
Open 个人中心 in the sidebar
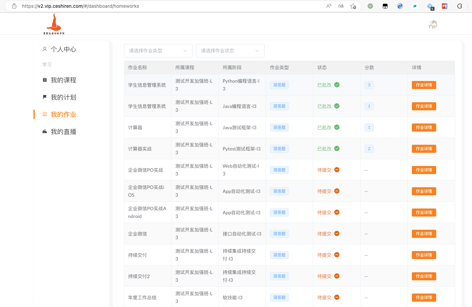(63, 49)
